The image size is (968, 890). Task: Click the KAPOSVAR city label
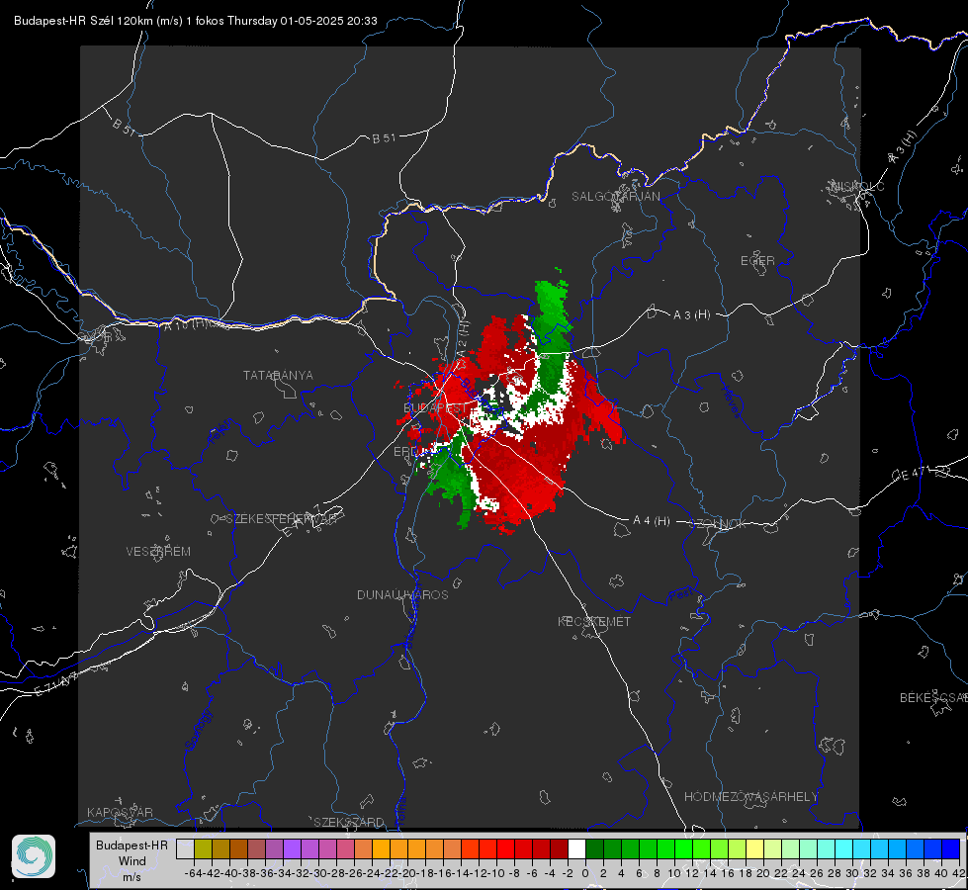pos(120,812)
